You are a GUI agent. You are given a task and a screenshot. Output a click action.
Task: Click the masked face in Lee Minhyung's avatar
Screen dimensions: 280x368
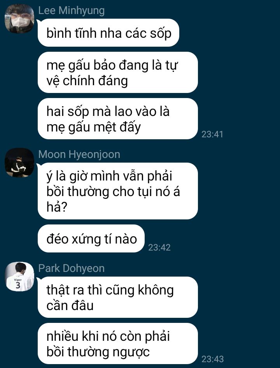(20, 21)
